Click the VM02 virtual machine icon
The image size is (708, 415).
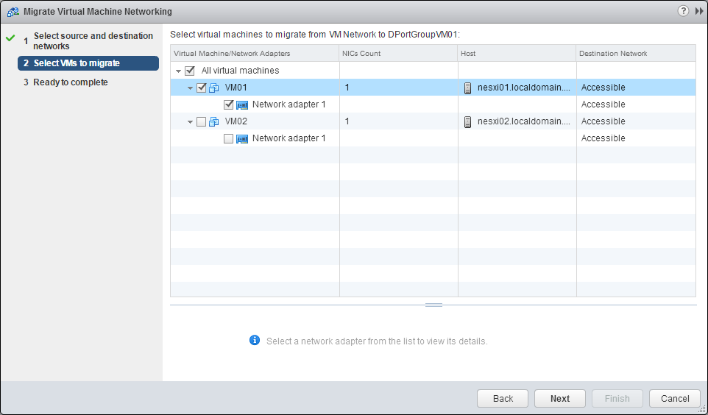pos(214,121)
